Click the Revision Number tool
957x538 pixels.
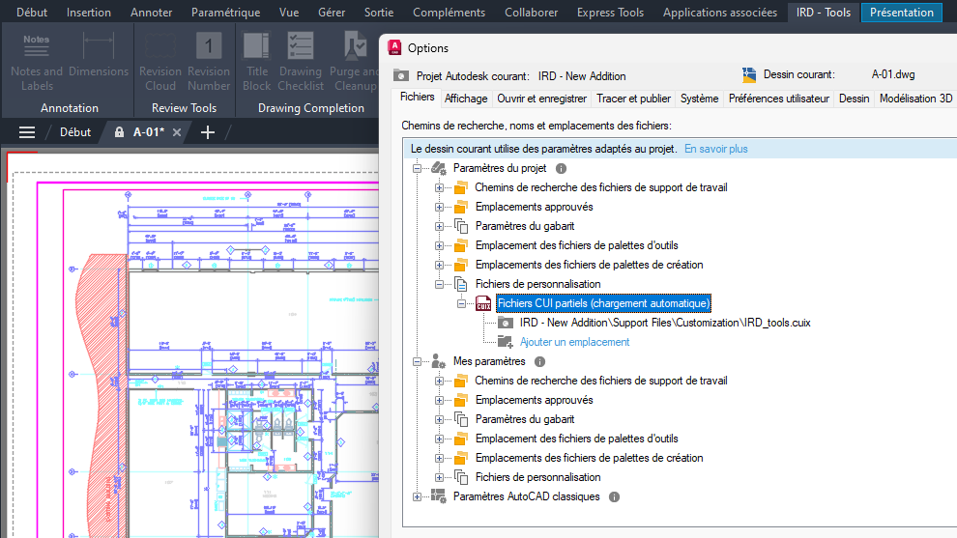(209, 61)
